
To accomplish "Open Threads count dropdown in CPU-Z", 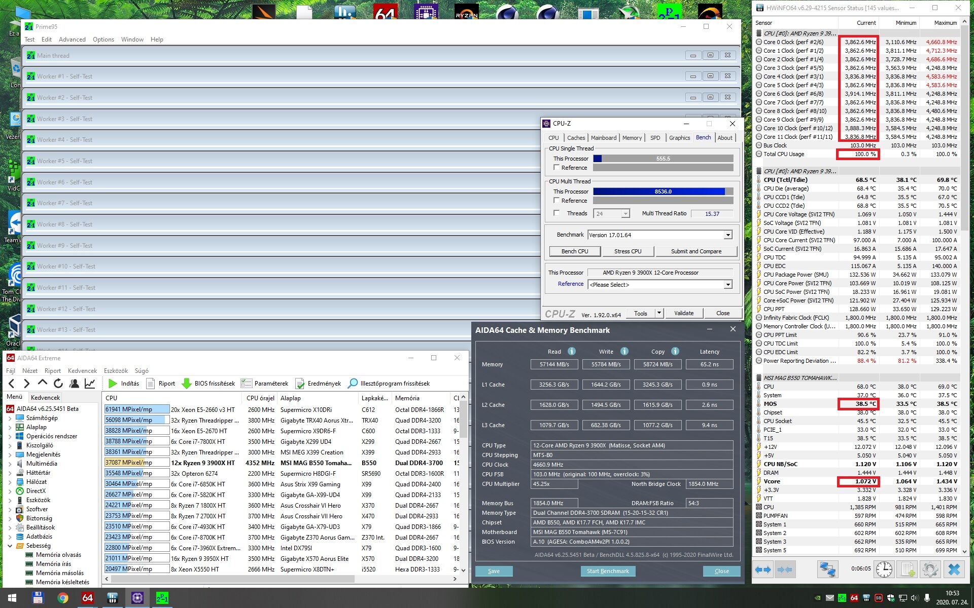I will (x=625, y=214).
